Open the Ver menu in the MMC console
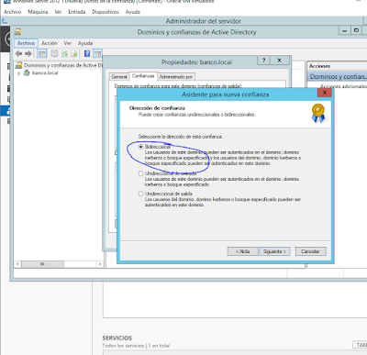This screenshot has width=367, height=355. coord(68,43)
